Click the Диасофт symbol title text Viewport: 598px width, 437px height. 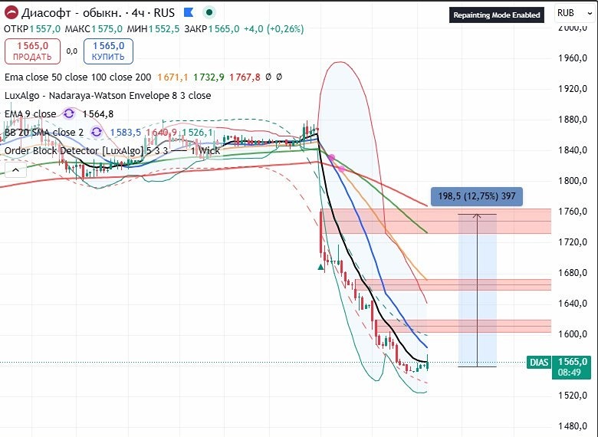click(x=98, y=13)
